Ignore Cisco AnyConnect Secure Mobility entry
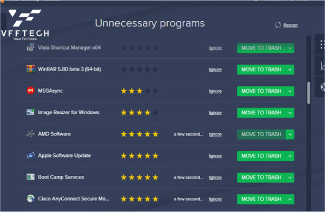Screen dimensions: 325x212 (x=215, y=199)
